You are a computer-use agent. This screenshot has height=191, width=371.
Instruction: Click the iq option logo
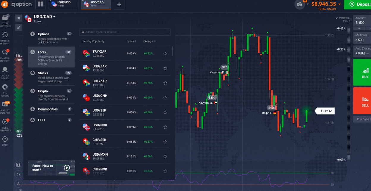coord(16,4)
